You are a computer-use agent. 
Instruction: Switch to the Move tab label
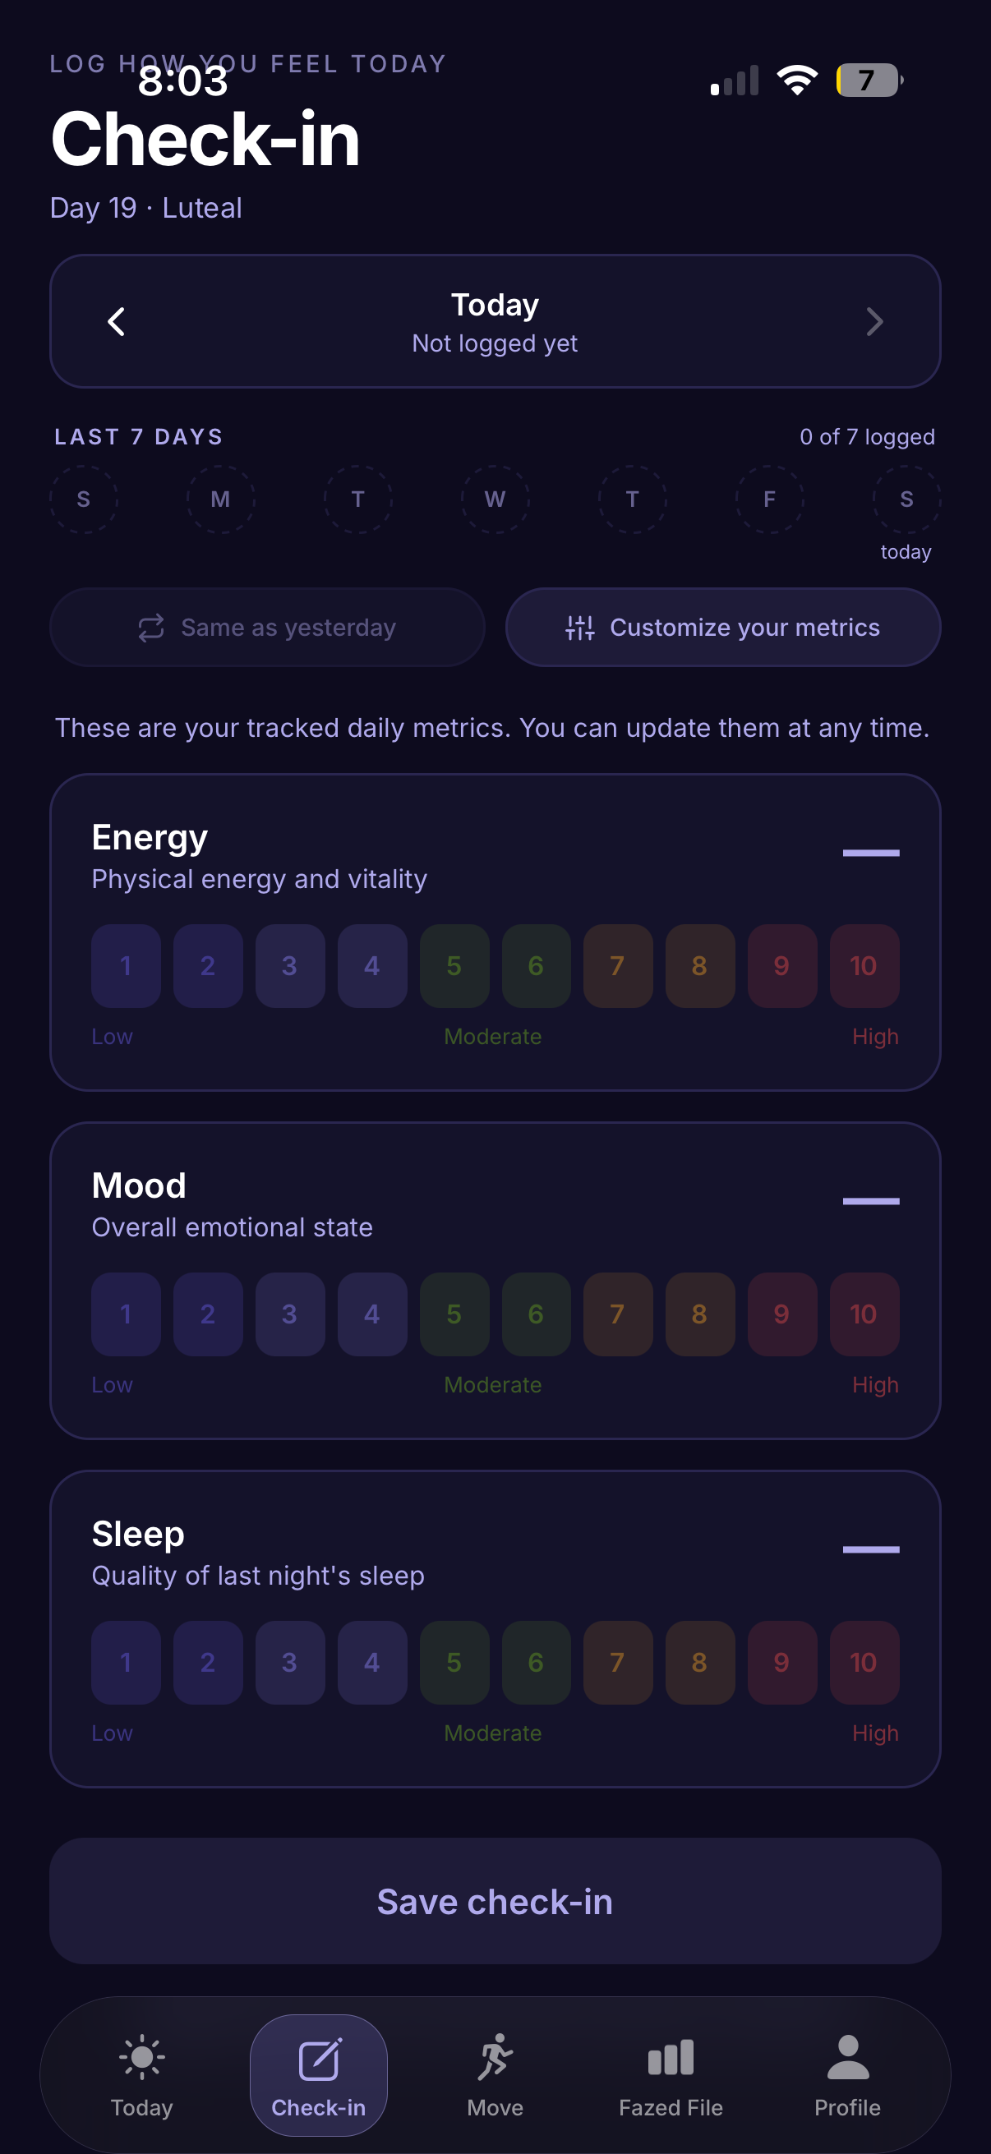(x=495, y=2107)
